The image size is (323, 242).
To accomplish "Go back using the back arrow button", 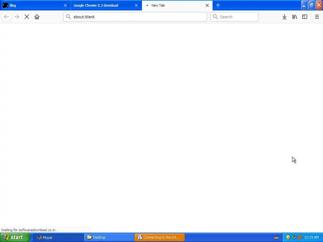I will pyautogui.click(x=6, y=17).
